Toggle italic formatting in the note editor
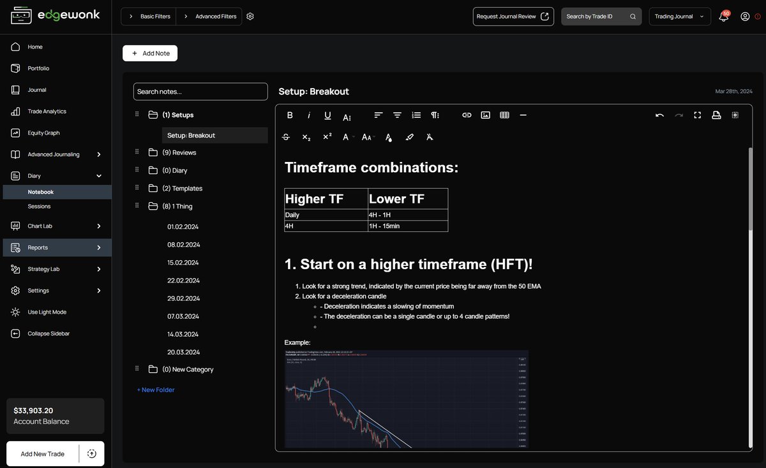766x468 pixels. coord(309,115)
